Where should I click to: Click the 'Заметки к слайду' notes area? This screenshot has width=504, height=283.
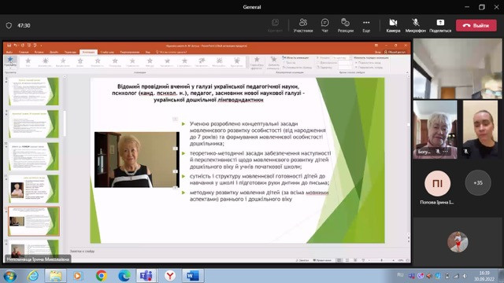(x=82, y=252)
